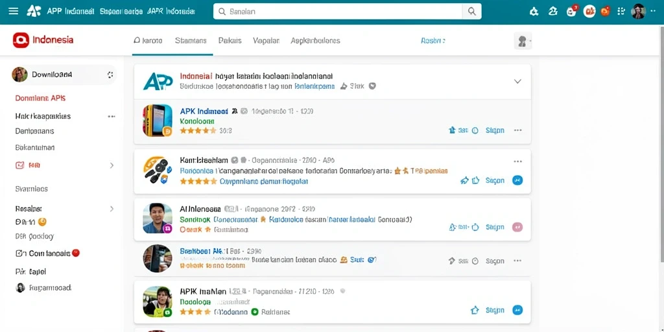Click Stapn on the Al Inleneaa card

point(495,228)
